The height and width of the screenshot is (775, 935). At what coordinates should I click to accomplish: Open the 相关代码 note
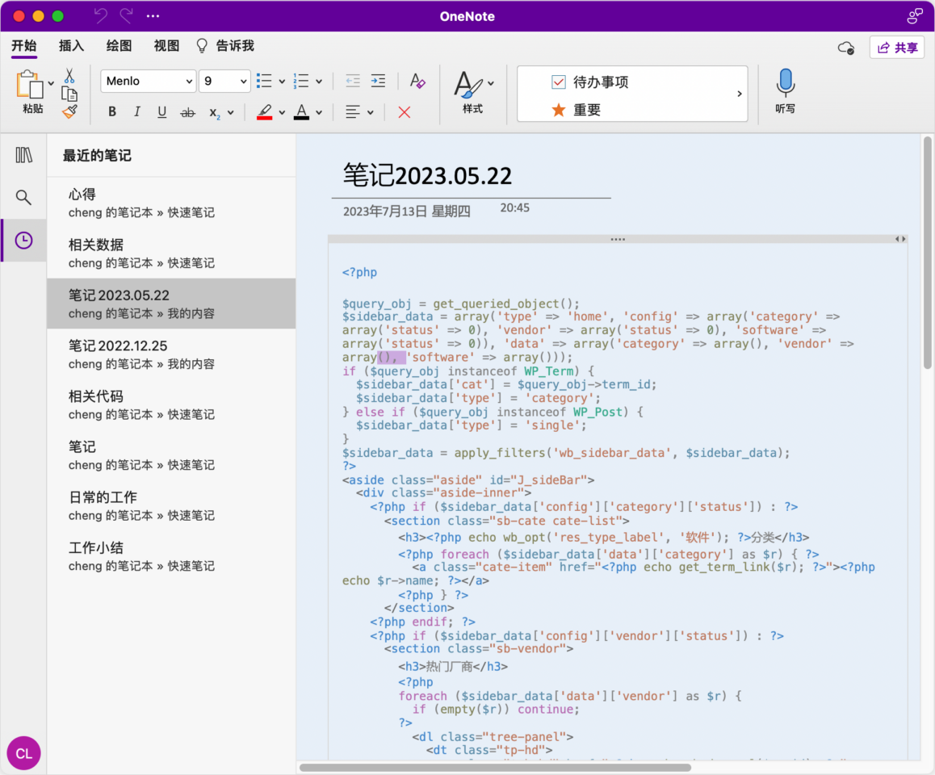(x=171, y=404)
